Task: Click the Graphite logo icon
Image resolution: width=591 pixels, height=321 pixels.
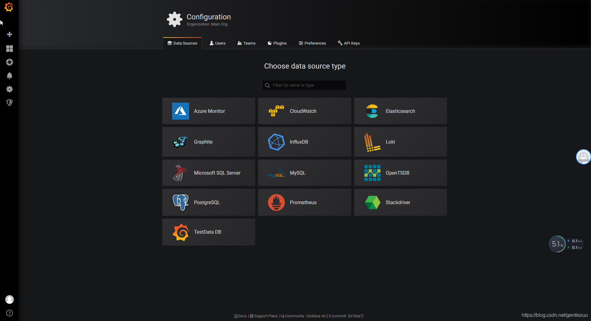Action: (x=180, y=142)
